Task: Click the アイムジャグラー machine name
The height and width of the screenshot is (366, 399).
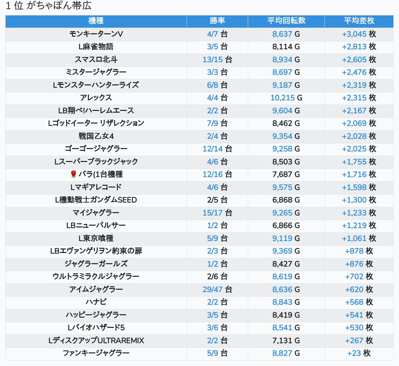Action: click(96, 289)
